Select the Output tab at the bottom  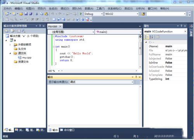[x=53, y=130]
